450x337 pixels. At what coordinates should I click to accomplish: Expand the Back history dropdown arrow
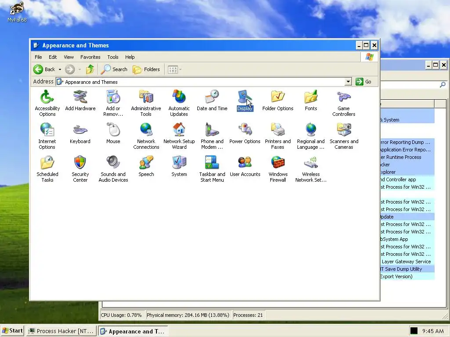tap(60, 69)
